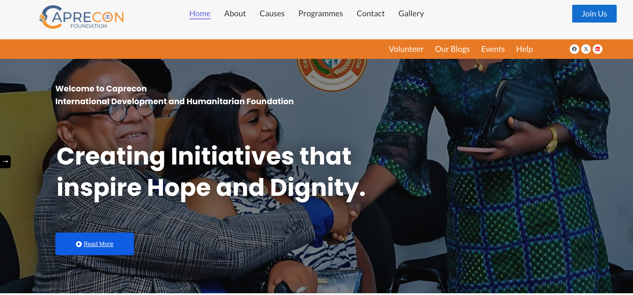Click the Join Us button

594,14
